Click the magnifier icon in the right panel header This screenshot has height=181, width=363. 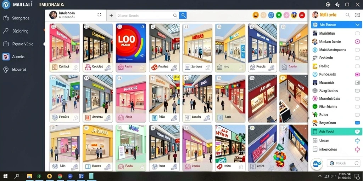347,15
